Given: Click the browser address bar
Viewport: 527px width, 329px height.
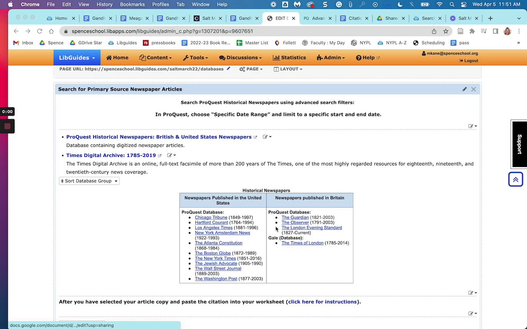Looking at the screenshot, I should point(247,31).
